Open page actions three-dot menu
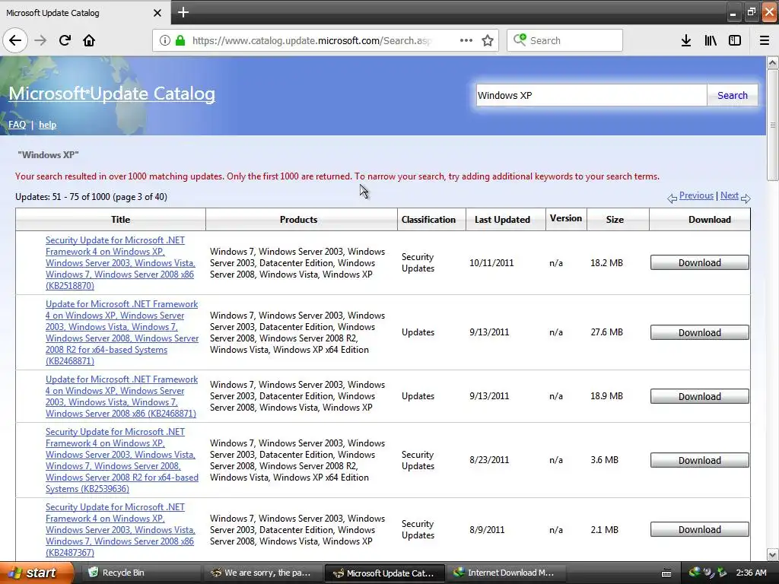779x584 pixels. (466, 40)
